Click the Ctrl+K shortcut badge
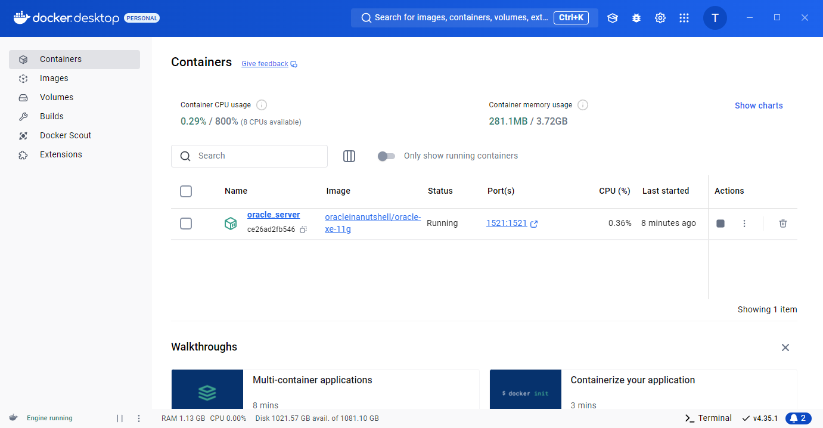Viewport: 823px width, 428px height. coord(571,18)
